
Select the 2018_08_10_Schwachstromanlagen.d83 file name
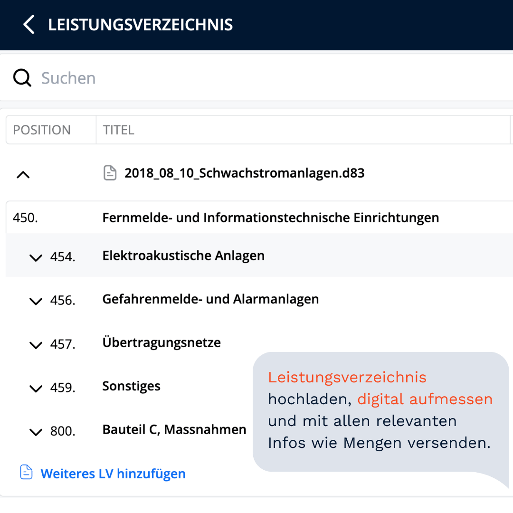click(245, 173)
